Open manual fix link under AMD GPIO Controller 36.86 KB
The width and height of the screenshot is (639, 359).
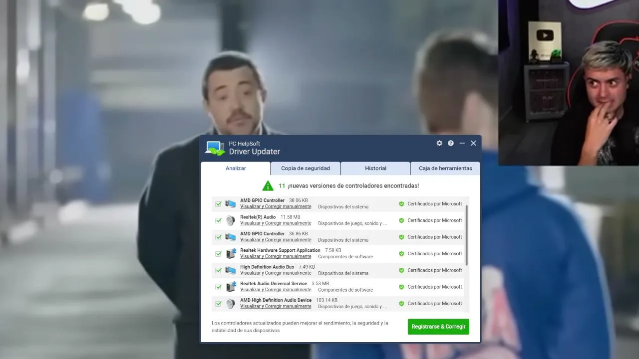pos(276,240)
